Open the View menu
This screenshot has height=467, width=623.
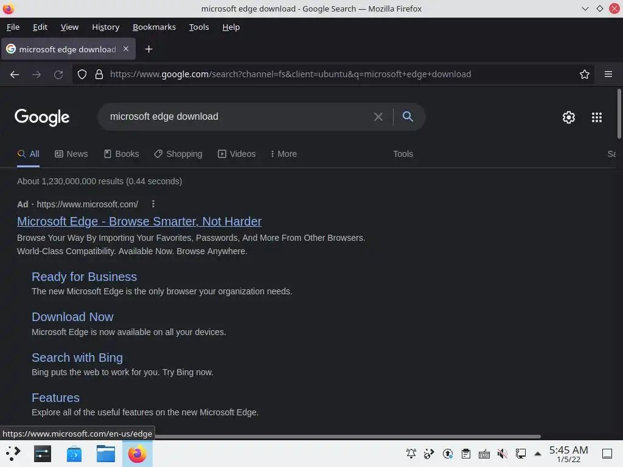coord(69,27)
